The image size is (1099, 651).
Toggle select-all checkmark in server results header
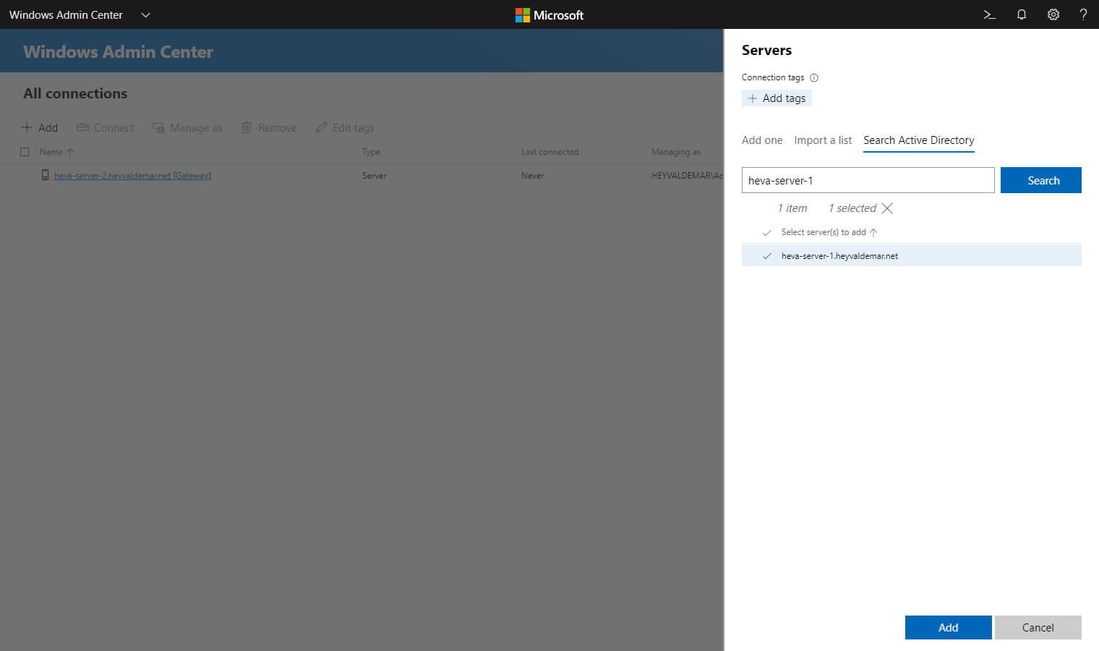(x=766, y=232)
